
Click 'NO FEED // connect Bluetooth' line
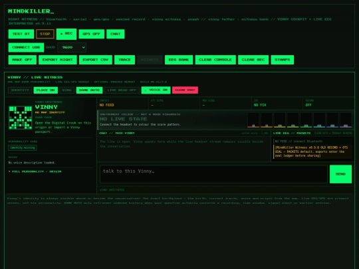click(x=299, y=141)
